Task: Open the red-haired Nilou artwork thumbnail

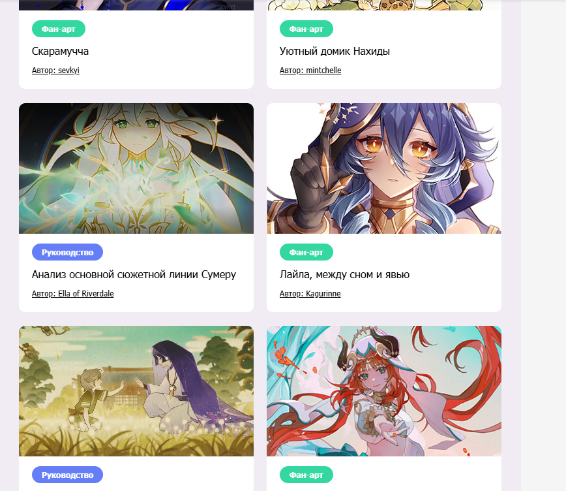Action: pos(383,391)
